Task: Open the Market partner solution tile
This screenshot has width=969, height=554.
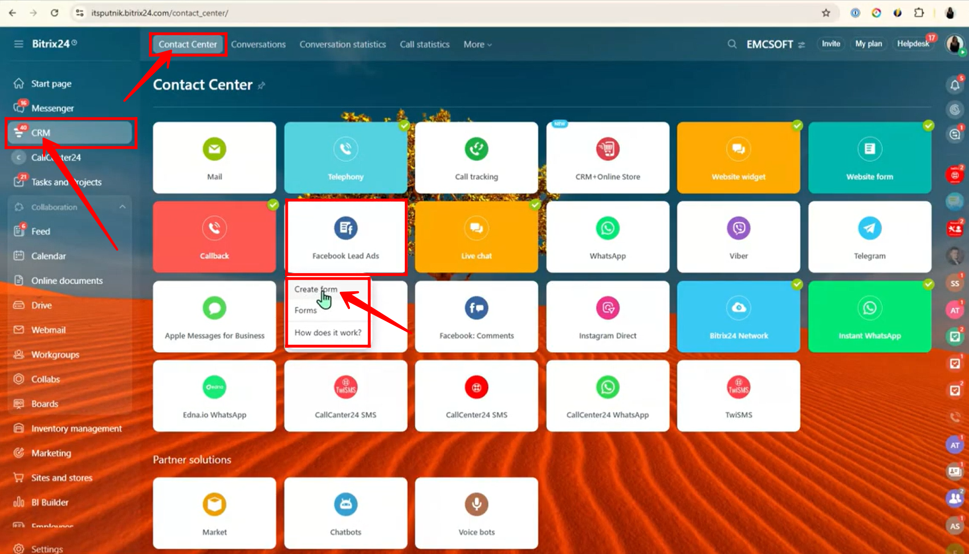Action: pyautogui.click(x=214, y=513)
